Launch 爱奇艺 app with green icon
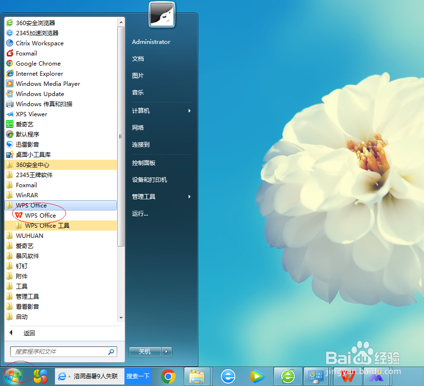This screenshot has width=424, height=386. click(x=61, y=124)
